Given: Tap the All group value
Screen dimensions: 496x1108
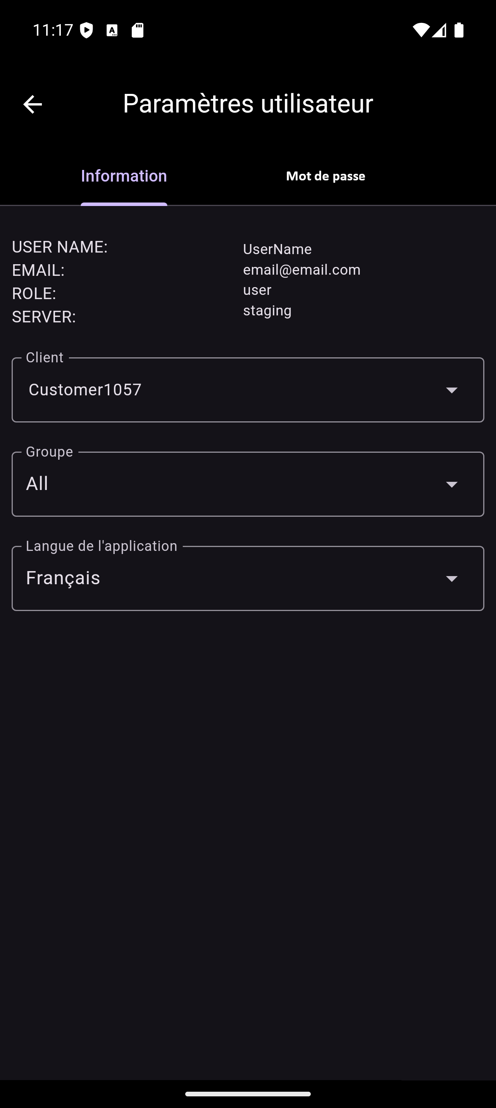Looking at the screenshot, I should (x=37, y=484).
